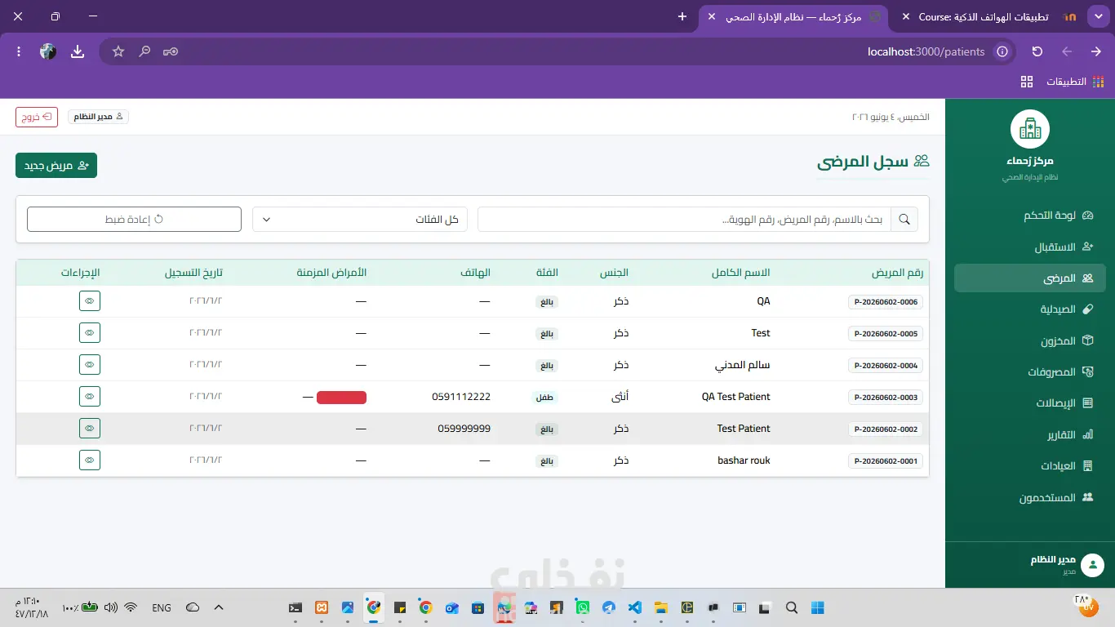The width and height of the screenshot is (1115, 627).
Task: Click the name سالم المدني
Action: pos(743,365)
